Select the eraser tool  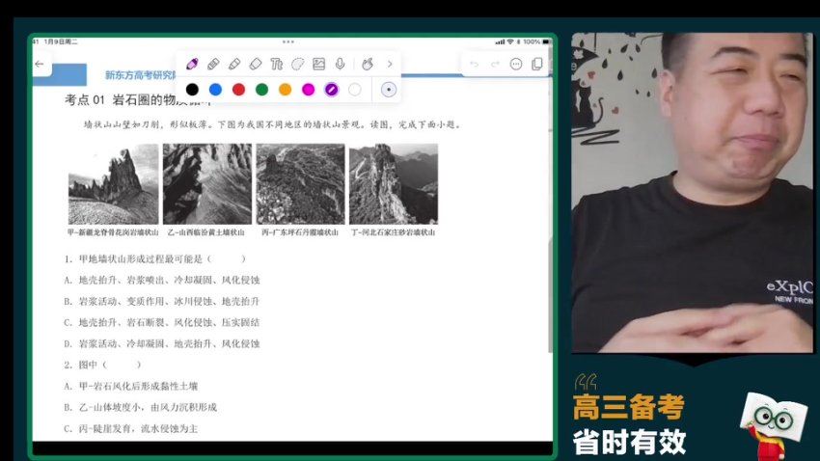[256, 65]
